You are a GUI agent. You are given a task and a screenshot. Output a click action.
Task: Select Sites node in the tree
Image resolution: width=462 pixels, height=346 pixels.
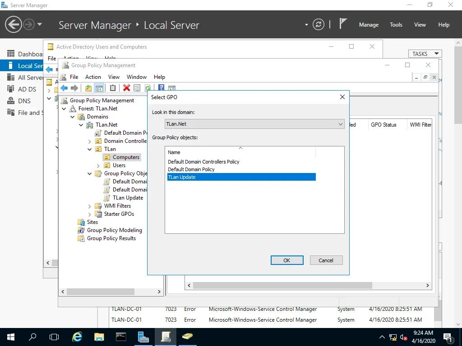pyautogui.click(x=92, y=222)
